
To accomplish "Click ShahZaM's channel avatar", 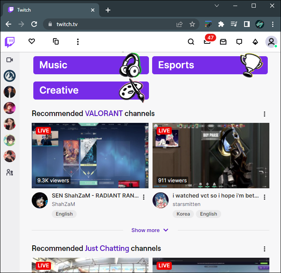I will [40, 200].
